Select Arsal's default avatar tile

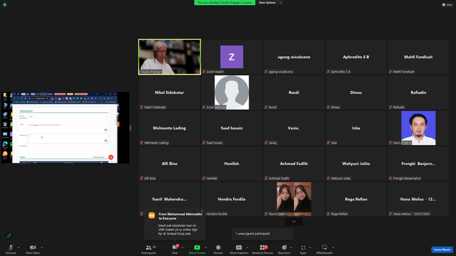click(x=232, y=92)
